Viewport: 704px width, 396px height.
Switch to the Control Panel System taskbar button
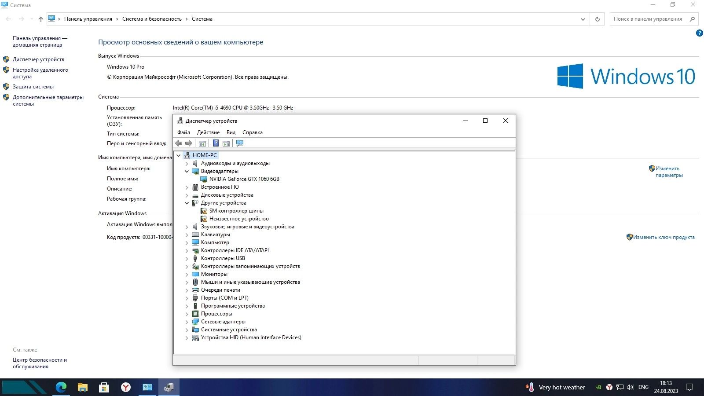point(147,387)
